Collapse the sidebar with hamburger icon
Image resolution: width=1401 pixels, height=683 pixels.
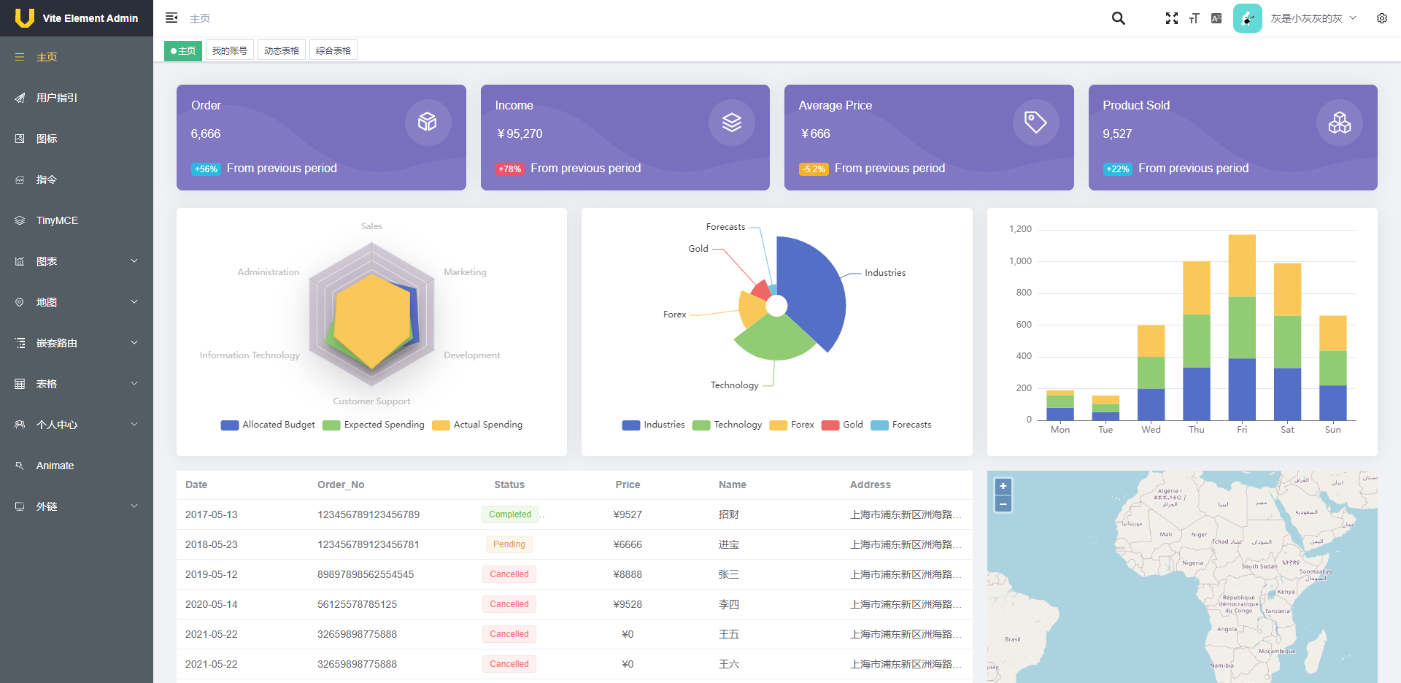(171, 18)
